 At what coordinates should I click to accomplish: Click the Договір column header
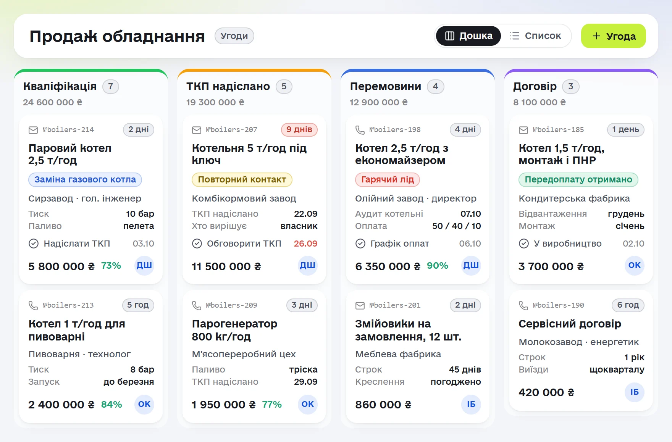[x=535, y=87]
